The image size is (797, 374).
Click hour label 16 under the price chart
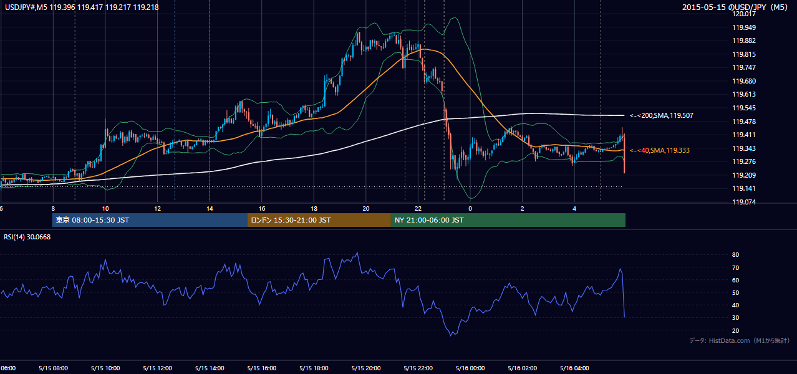point(262,208)
